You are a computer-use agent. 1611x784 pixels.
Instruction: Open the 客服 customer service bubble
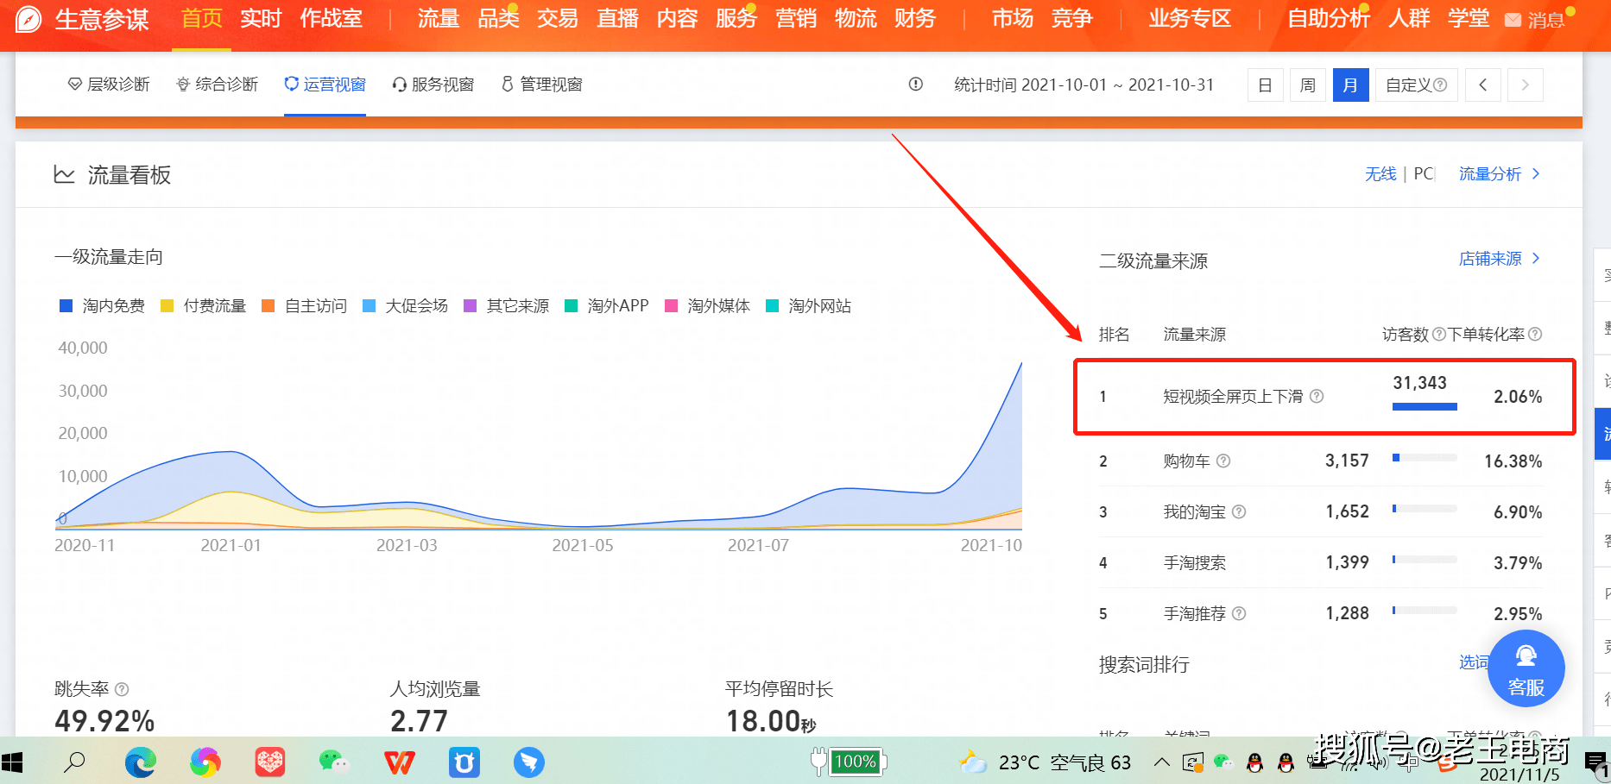pos(1526,669)
